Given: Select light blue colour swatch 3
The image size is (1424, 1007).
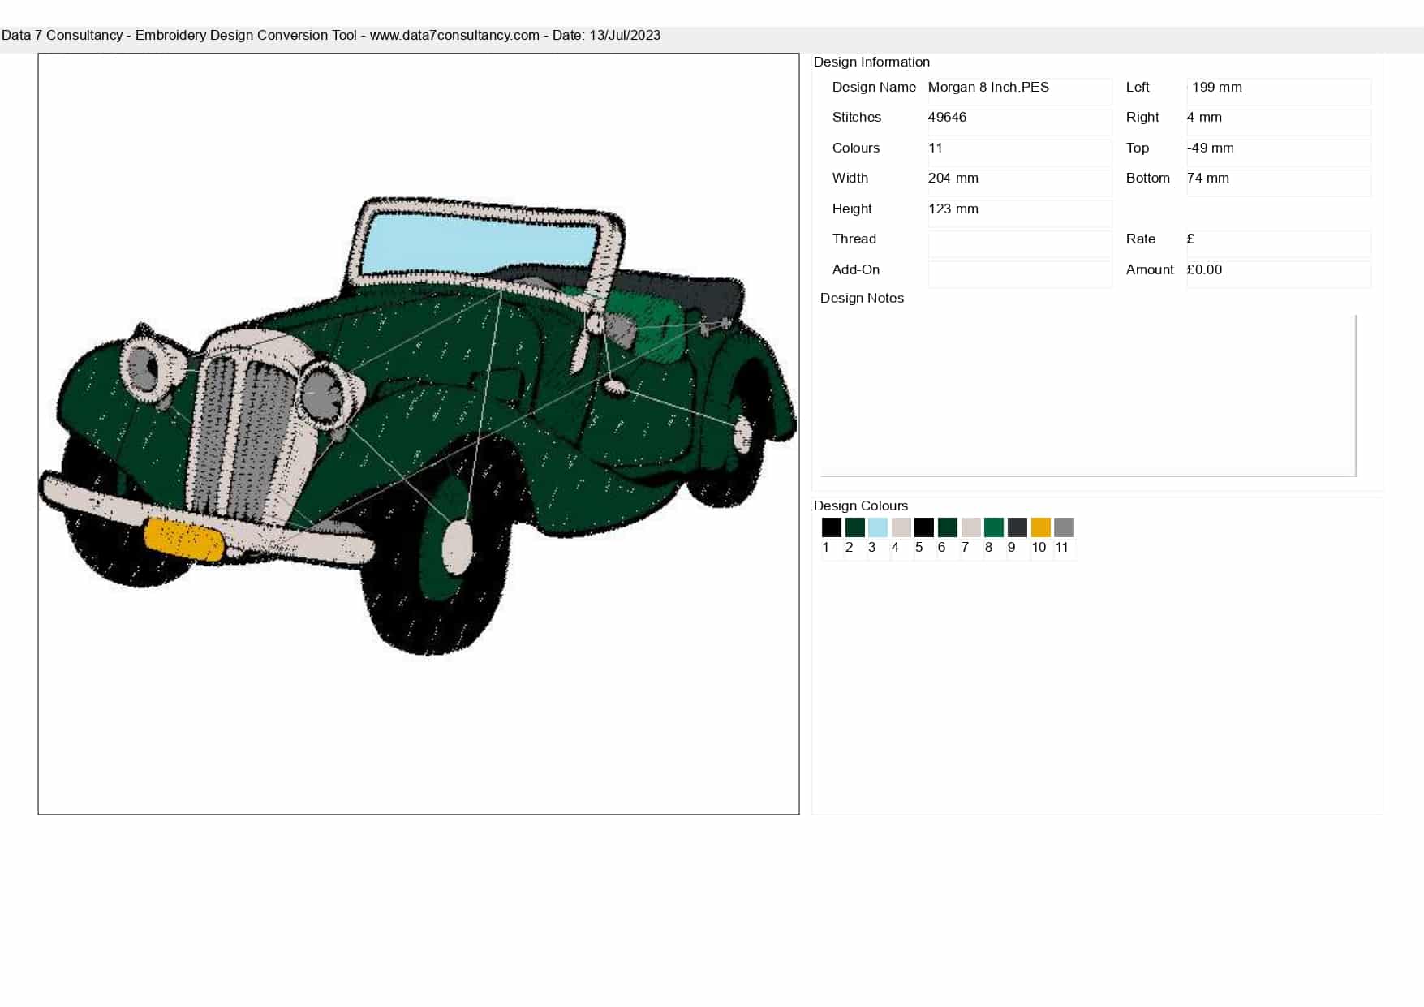Looking at the screenshot, I should 877,527.
